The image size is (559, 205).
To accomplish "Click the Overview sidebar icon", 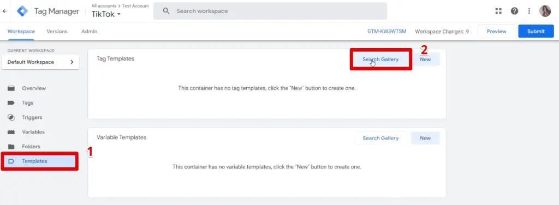I will (x=11, y=88).
